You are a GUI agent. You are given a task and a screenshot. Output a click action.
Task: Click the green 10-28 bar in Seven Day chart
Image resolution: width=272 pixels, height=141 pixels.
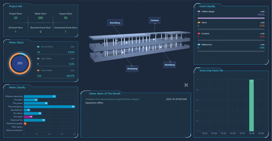coord(251,105)
